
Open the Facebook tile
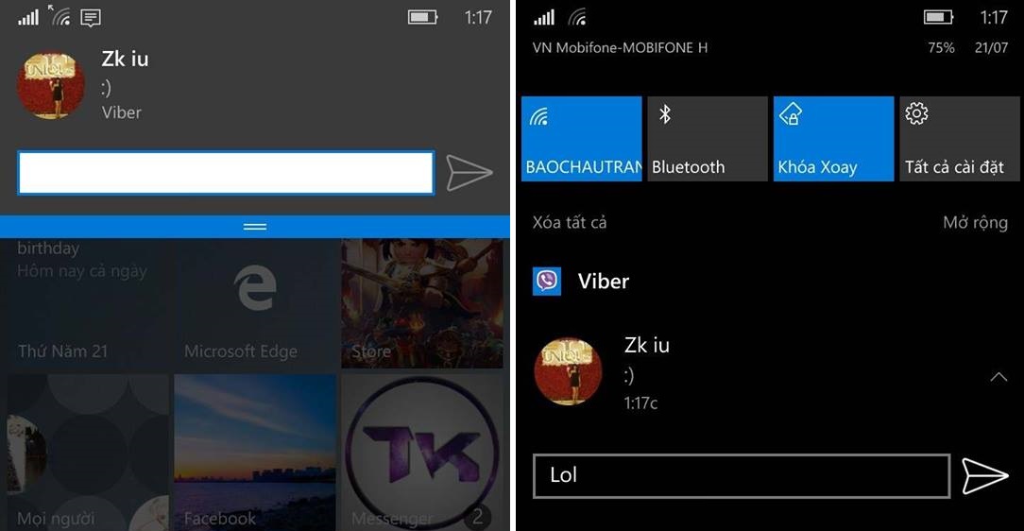pos(255,452)
